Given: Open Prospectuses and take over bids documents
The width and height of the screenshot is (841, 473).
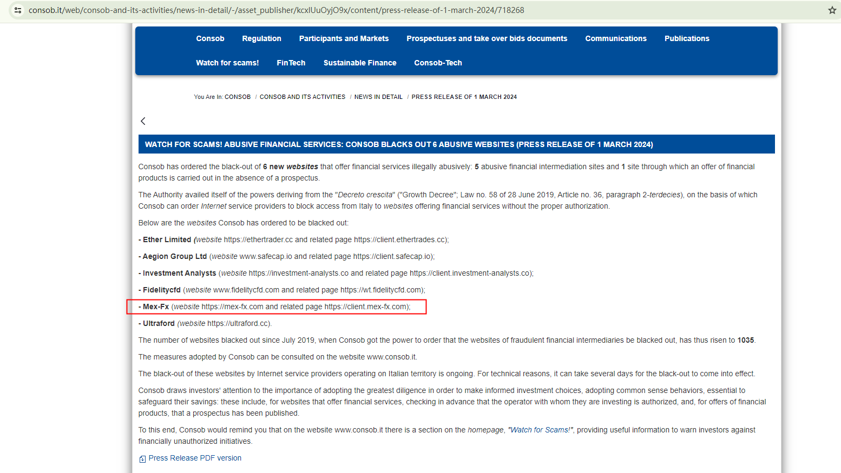Looking at the screenshot, I should [487, 38].
